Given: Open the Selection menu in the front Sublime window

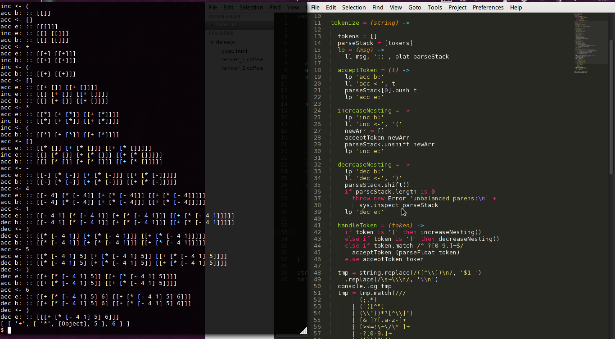Looking at the screenshot, I should (354, 7).
